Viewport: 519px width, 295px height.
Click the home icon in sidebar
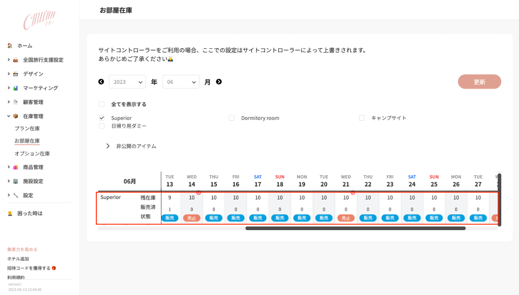pyautogui.click(x=10, y=46)
